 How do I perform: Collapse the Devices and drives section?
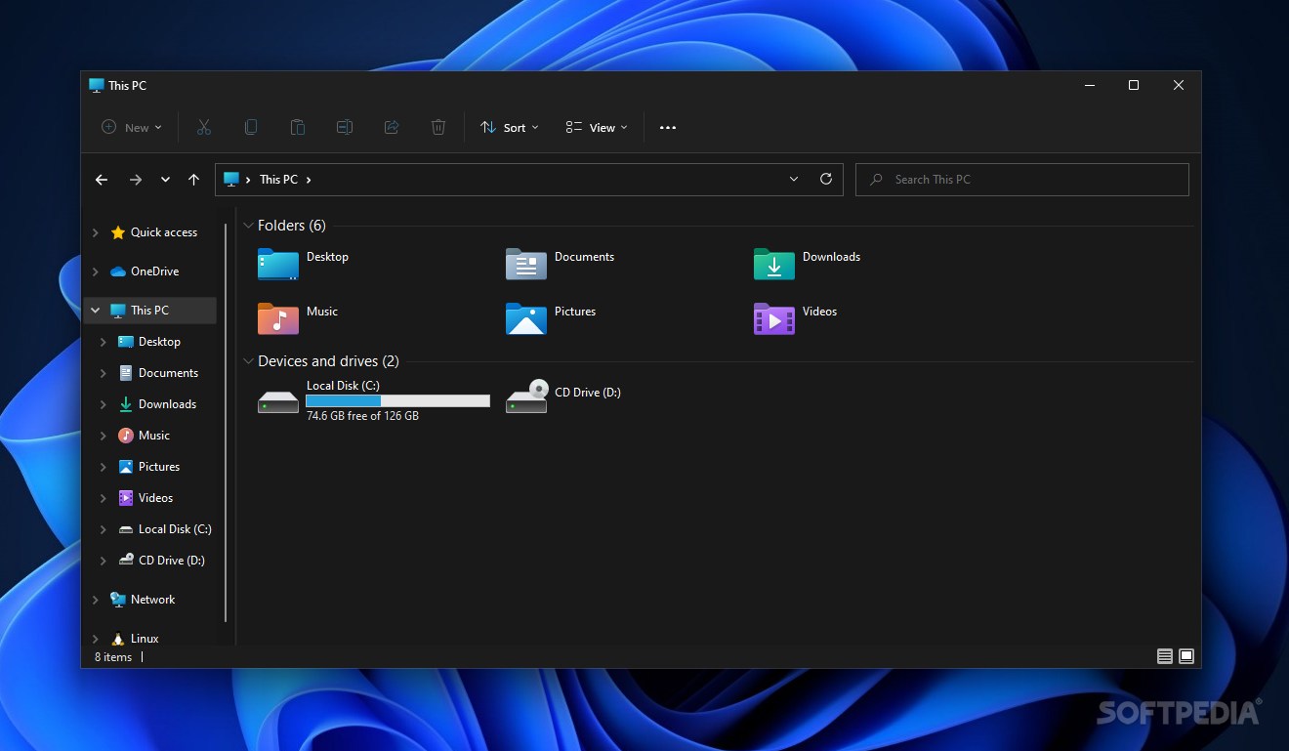(248, 360)
